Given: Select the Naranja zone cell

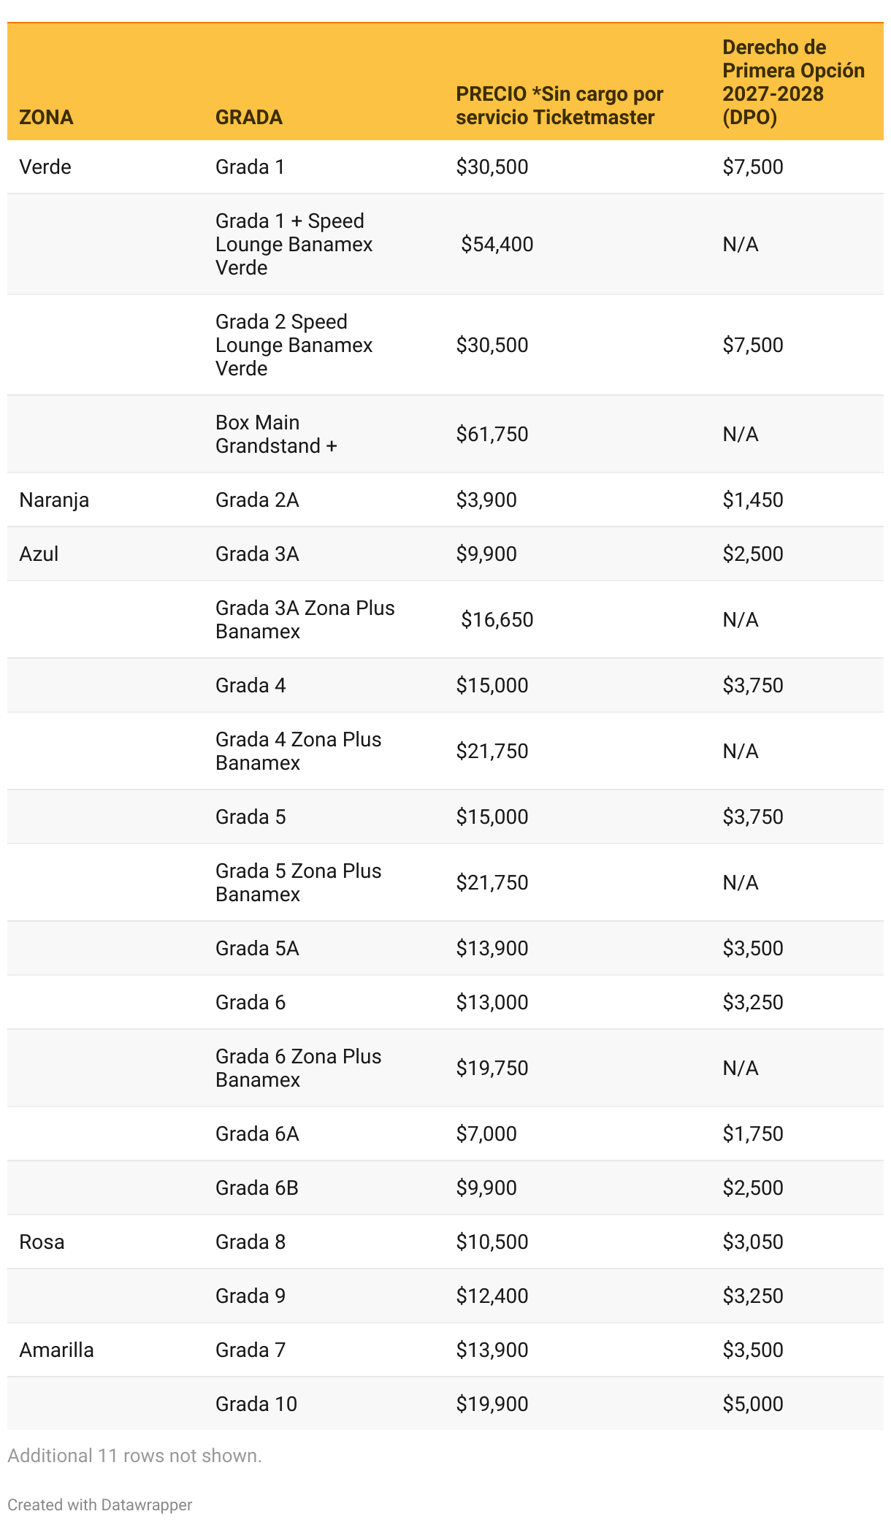Looking at the screenshot, I should (x=54, y=500).
